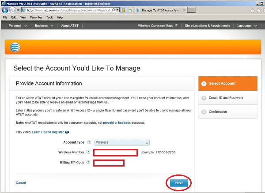Click the browser Back arrow button
This screenshot has height=193, width=265.
[x=5, y=10]
